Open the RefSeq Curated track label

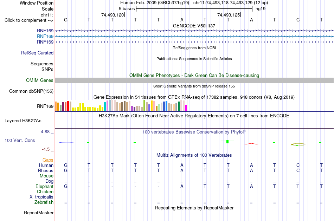click(37, 53)
